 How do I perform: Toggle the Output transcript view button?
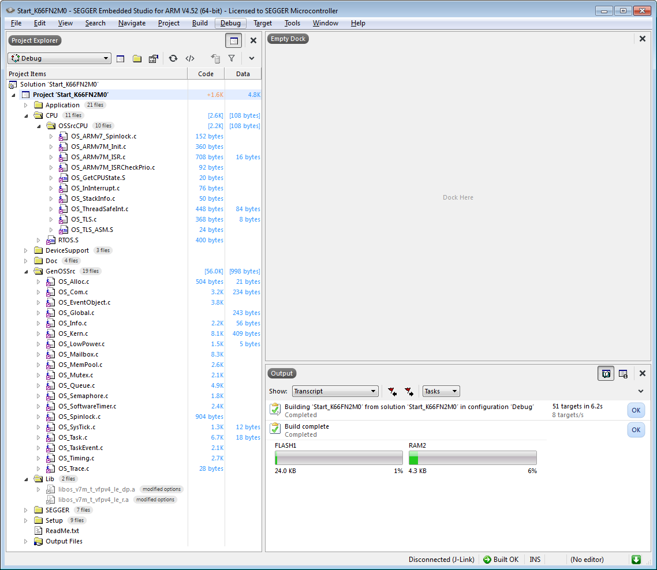606,373
